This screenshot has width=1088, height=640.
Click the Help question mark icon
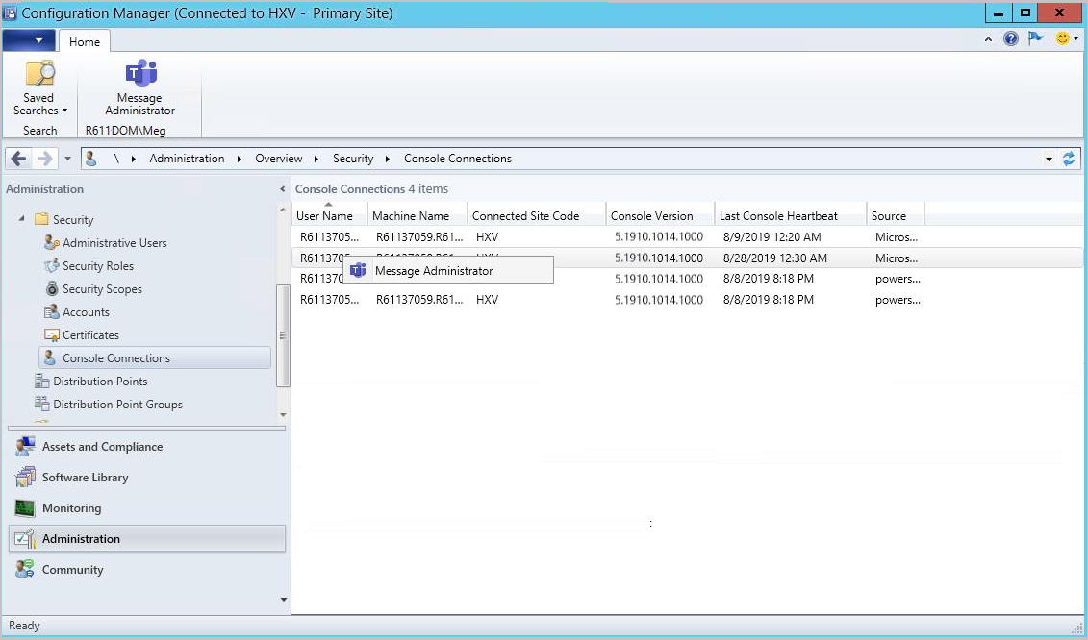point(1011,38)
